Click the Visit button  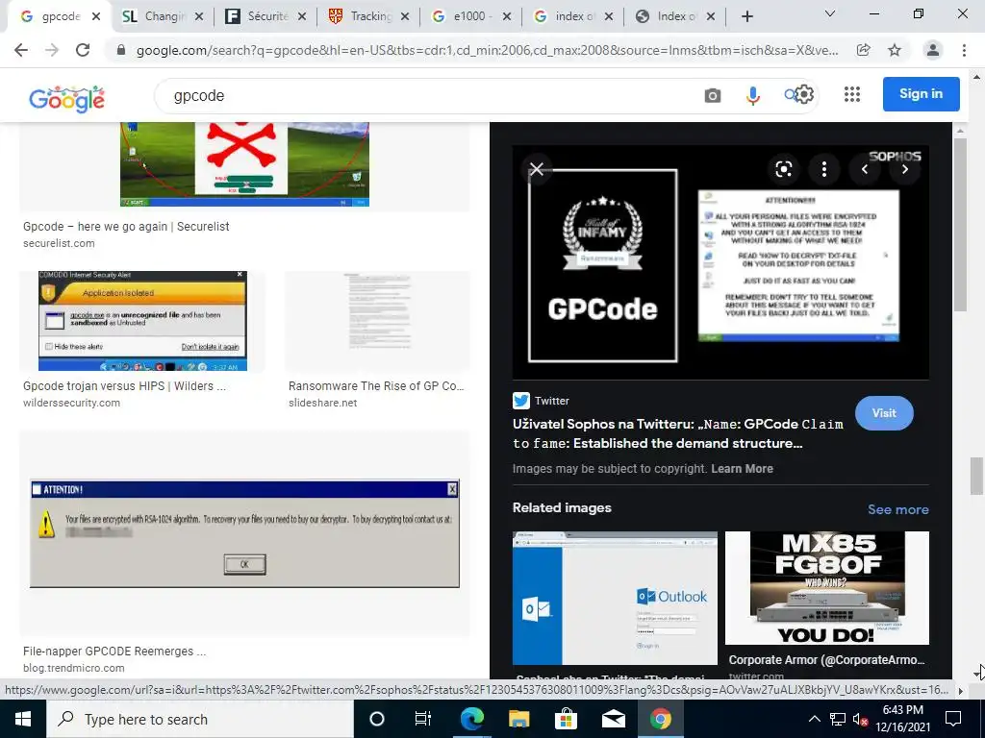884,413
